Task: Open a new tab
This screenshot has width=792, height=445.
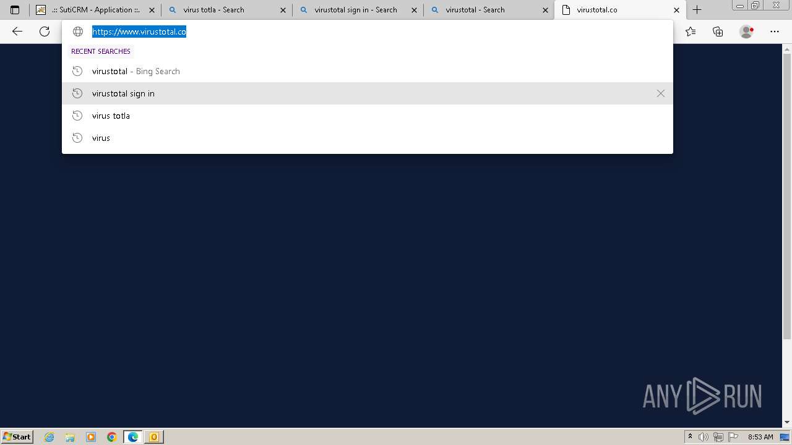Action: click(697, 10)
